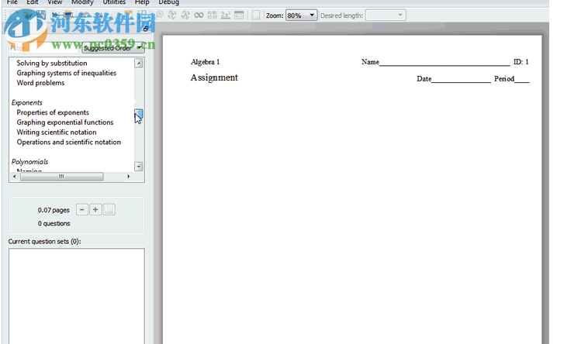This screenshot has width=564, height=344.
Task: Click the horizontal scrollbar left arrow
Action: 15,177
